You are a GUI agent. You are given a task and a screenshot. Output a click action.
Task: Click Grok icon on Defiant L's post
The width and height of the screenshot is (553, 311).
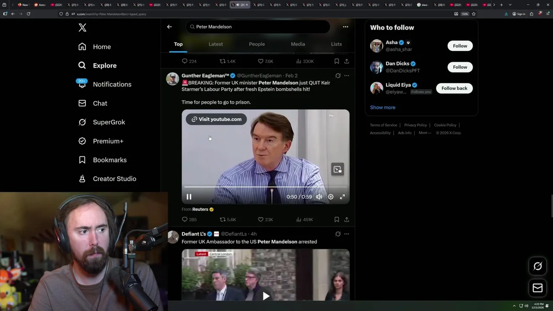[338, 234]
